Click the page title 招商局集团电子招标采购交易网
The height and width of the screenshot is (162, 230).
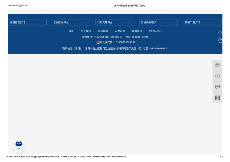130,5
